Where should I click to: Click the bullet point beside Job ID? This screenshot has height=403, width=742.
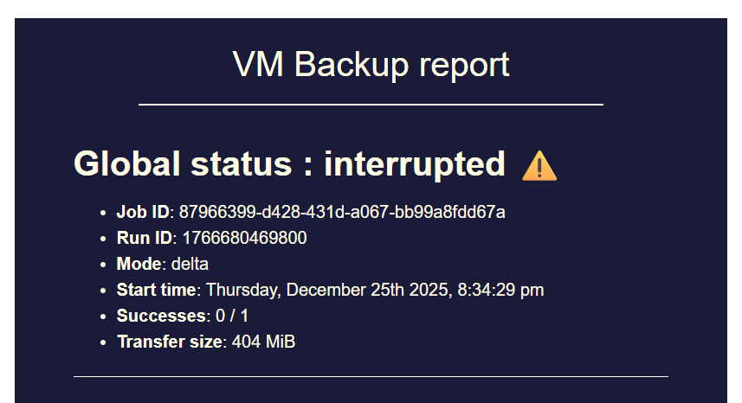(x=104, y=213)
